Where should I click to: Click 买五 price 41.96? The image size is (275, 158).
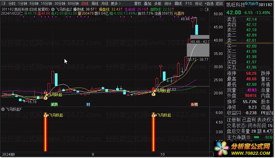pos(251,67)
